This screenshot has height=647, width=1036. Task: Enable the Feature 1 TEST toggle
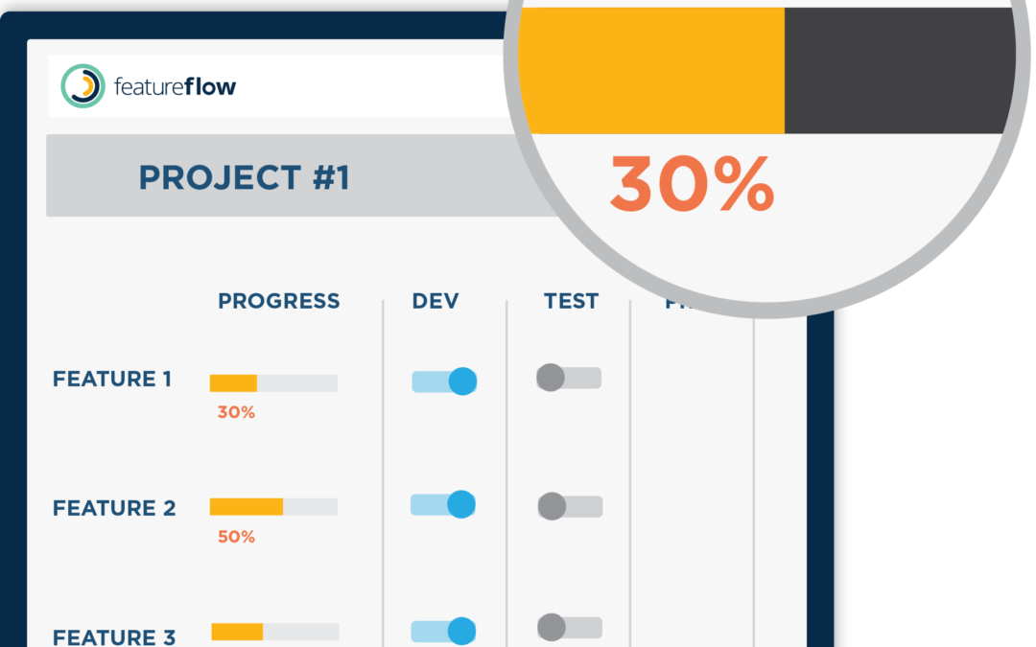click(x=569, y=378)
